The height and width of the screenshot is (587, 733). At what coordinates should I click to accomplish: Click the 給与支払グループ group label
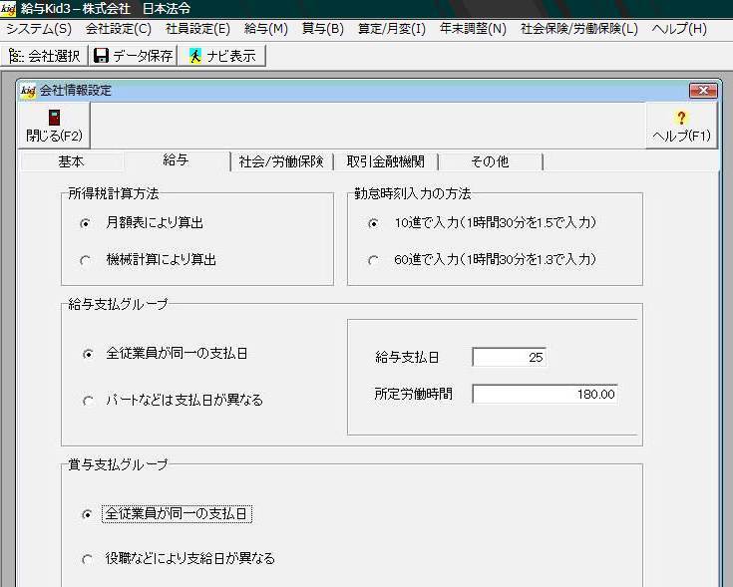point(118,305)
